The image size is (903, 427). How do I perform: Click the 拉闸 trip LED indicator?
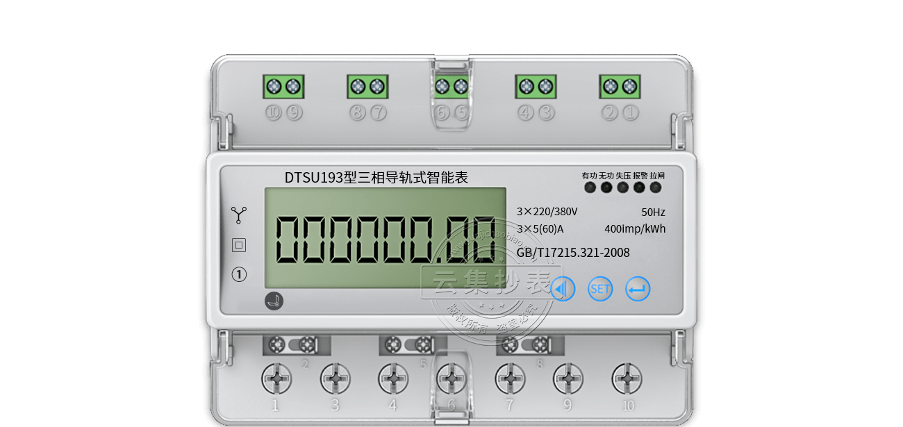coord(656,187)
